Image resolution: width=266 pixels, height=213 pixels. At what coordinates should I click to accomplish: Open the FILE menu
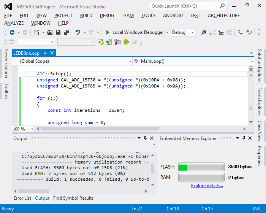tap(8, 16)
